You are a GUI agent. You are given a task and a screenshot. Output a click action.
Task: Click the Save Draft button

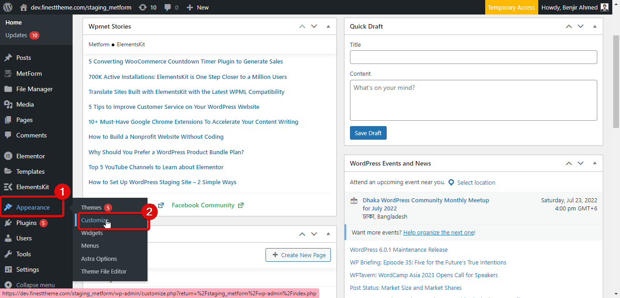tap(368, 133)
